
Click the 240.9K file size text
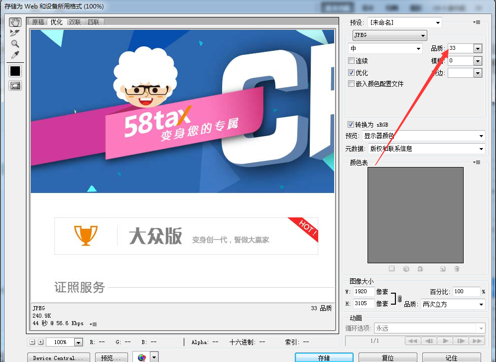coord(42,316)
